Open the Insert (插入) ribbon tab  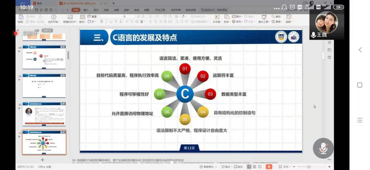(86, 10)
